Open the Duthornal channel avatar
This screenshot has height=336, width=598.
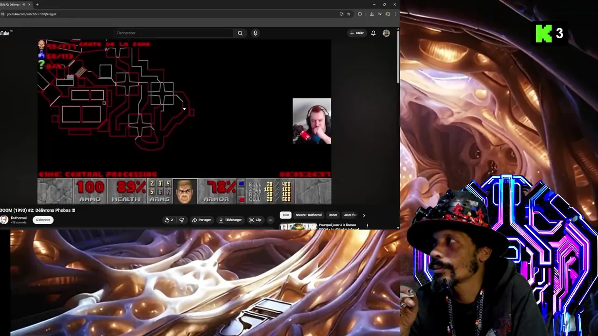coord(4,220)
